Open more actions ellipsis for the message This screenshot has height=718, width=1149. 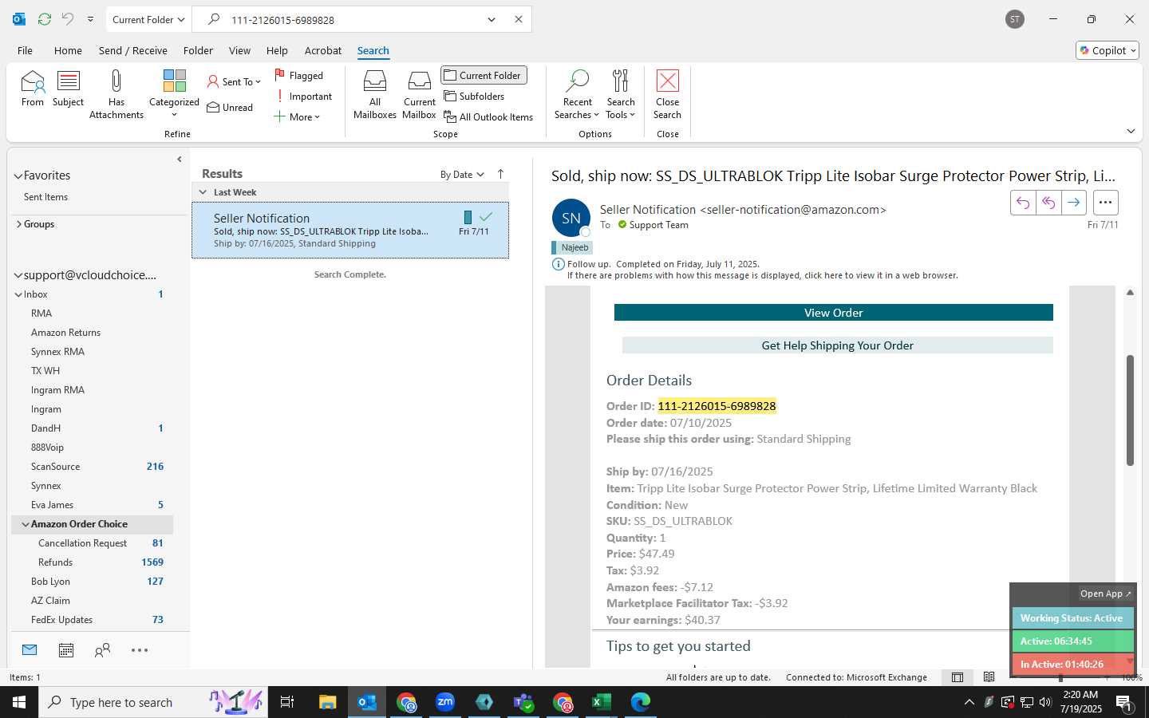1105,203
